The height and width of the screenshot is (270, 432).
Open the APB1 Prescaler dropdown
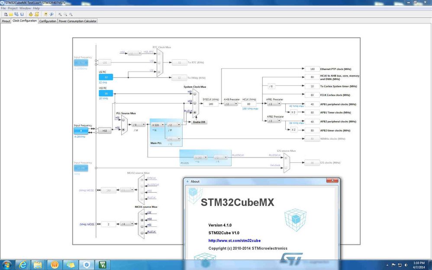(x=274, y=104)
